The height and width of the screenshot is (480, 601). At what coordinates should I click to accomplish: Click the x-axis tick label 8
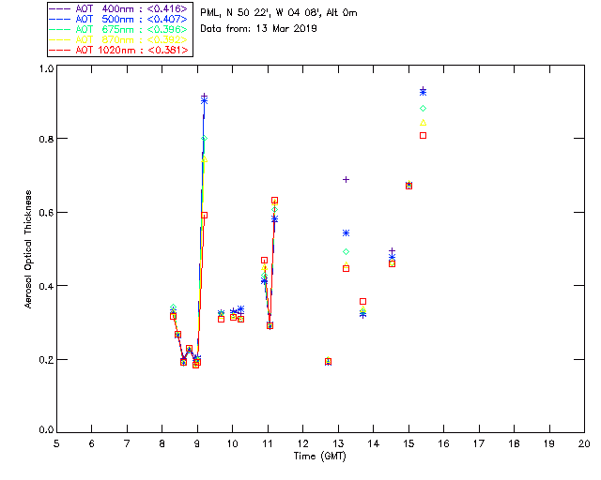click(162, 443)
